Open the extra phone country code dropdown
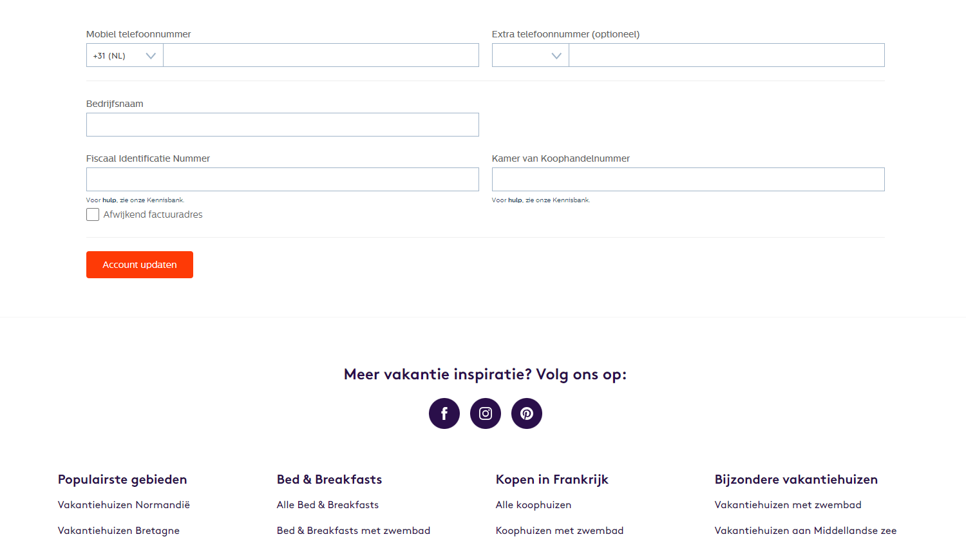Viewport: 966px width, 541px height. pyautogui.click(x=531, y=55)
